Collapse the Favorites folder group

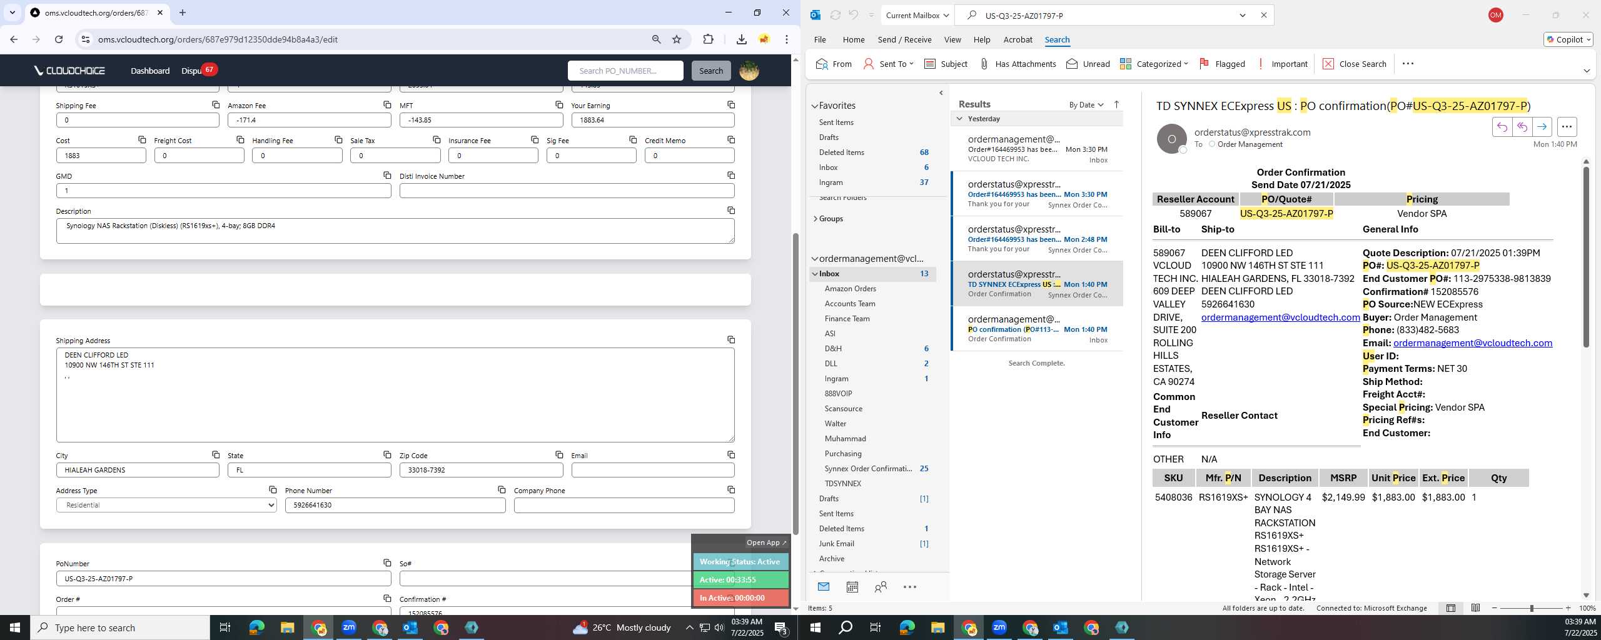[x=815, y=106]
